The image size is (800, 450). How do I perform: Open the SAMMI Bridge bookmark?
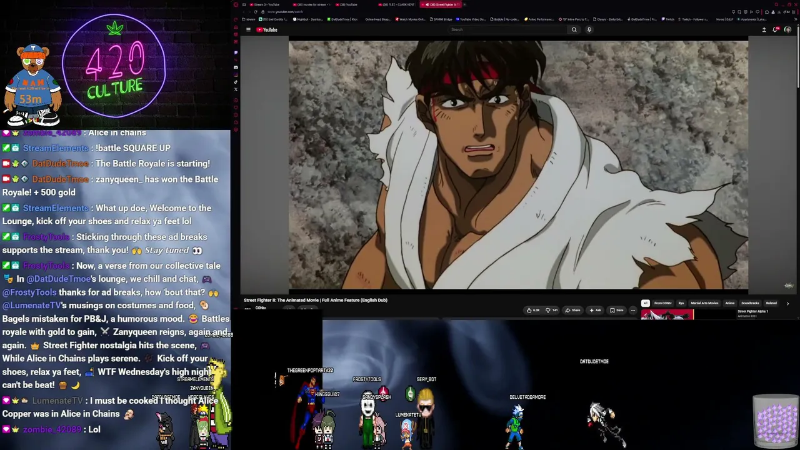[441, 19]
